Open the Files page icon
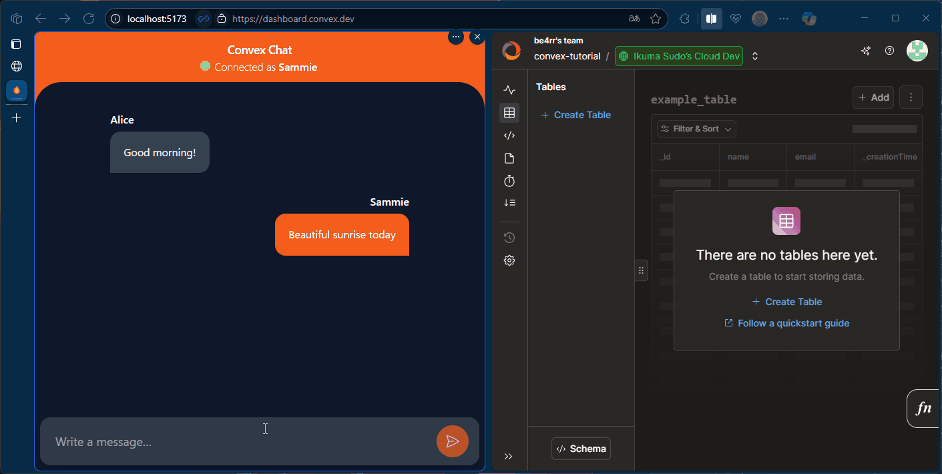Viewport: 942px width, 474px height. pyautogui.click(x=509, y=158)
